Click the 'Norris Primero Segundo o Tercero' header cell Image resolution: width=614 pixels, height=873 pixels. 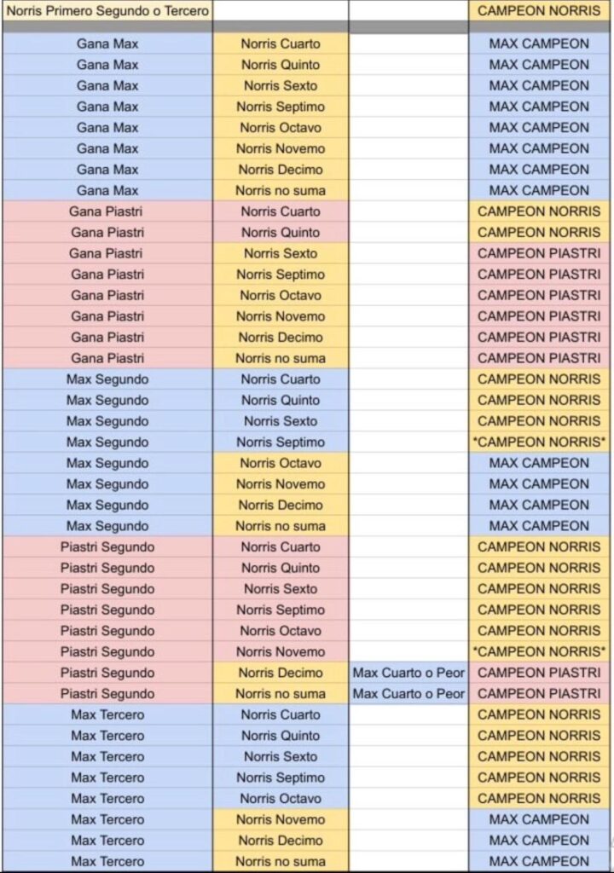click(107, 13)
